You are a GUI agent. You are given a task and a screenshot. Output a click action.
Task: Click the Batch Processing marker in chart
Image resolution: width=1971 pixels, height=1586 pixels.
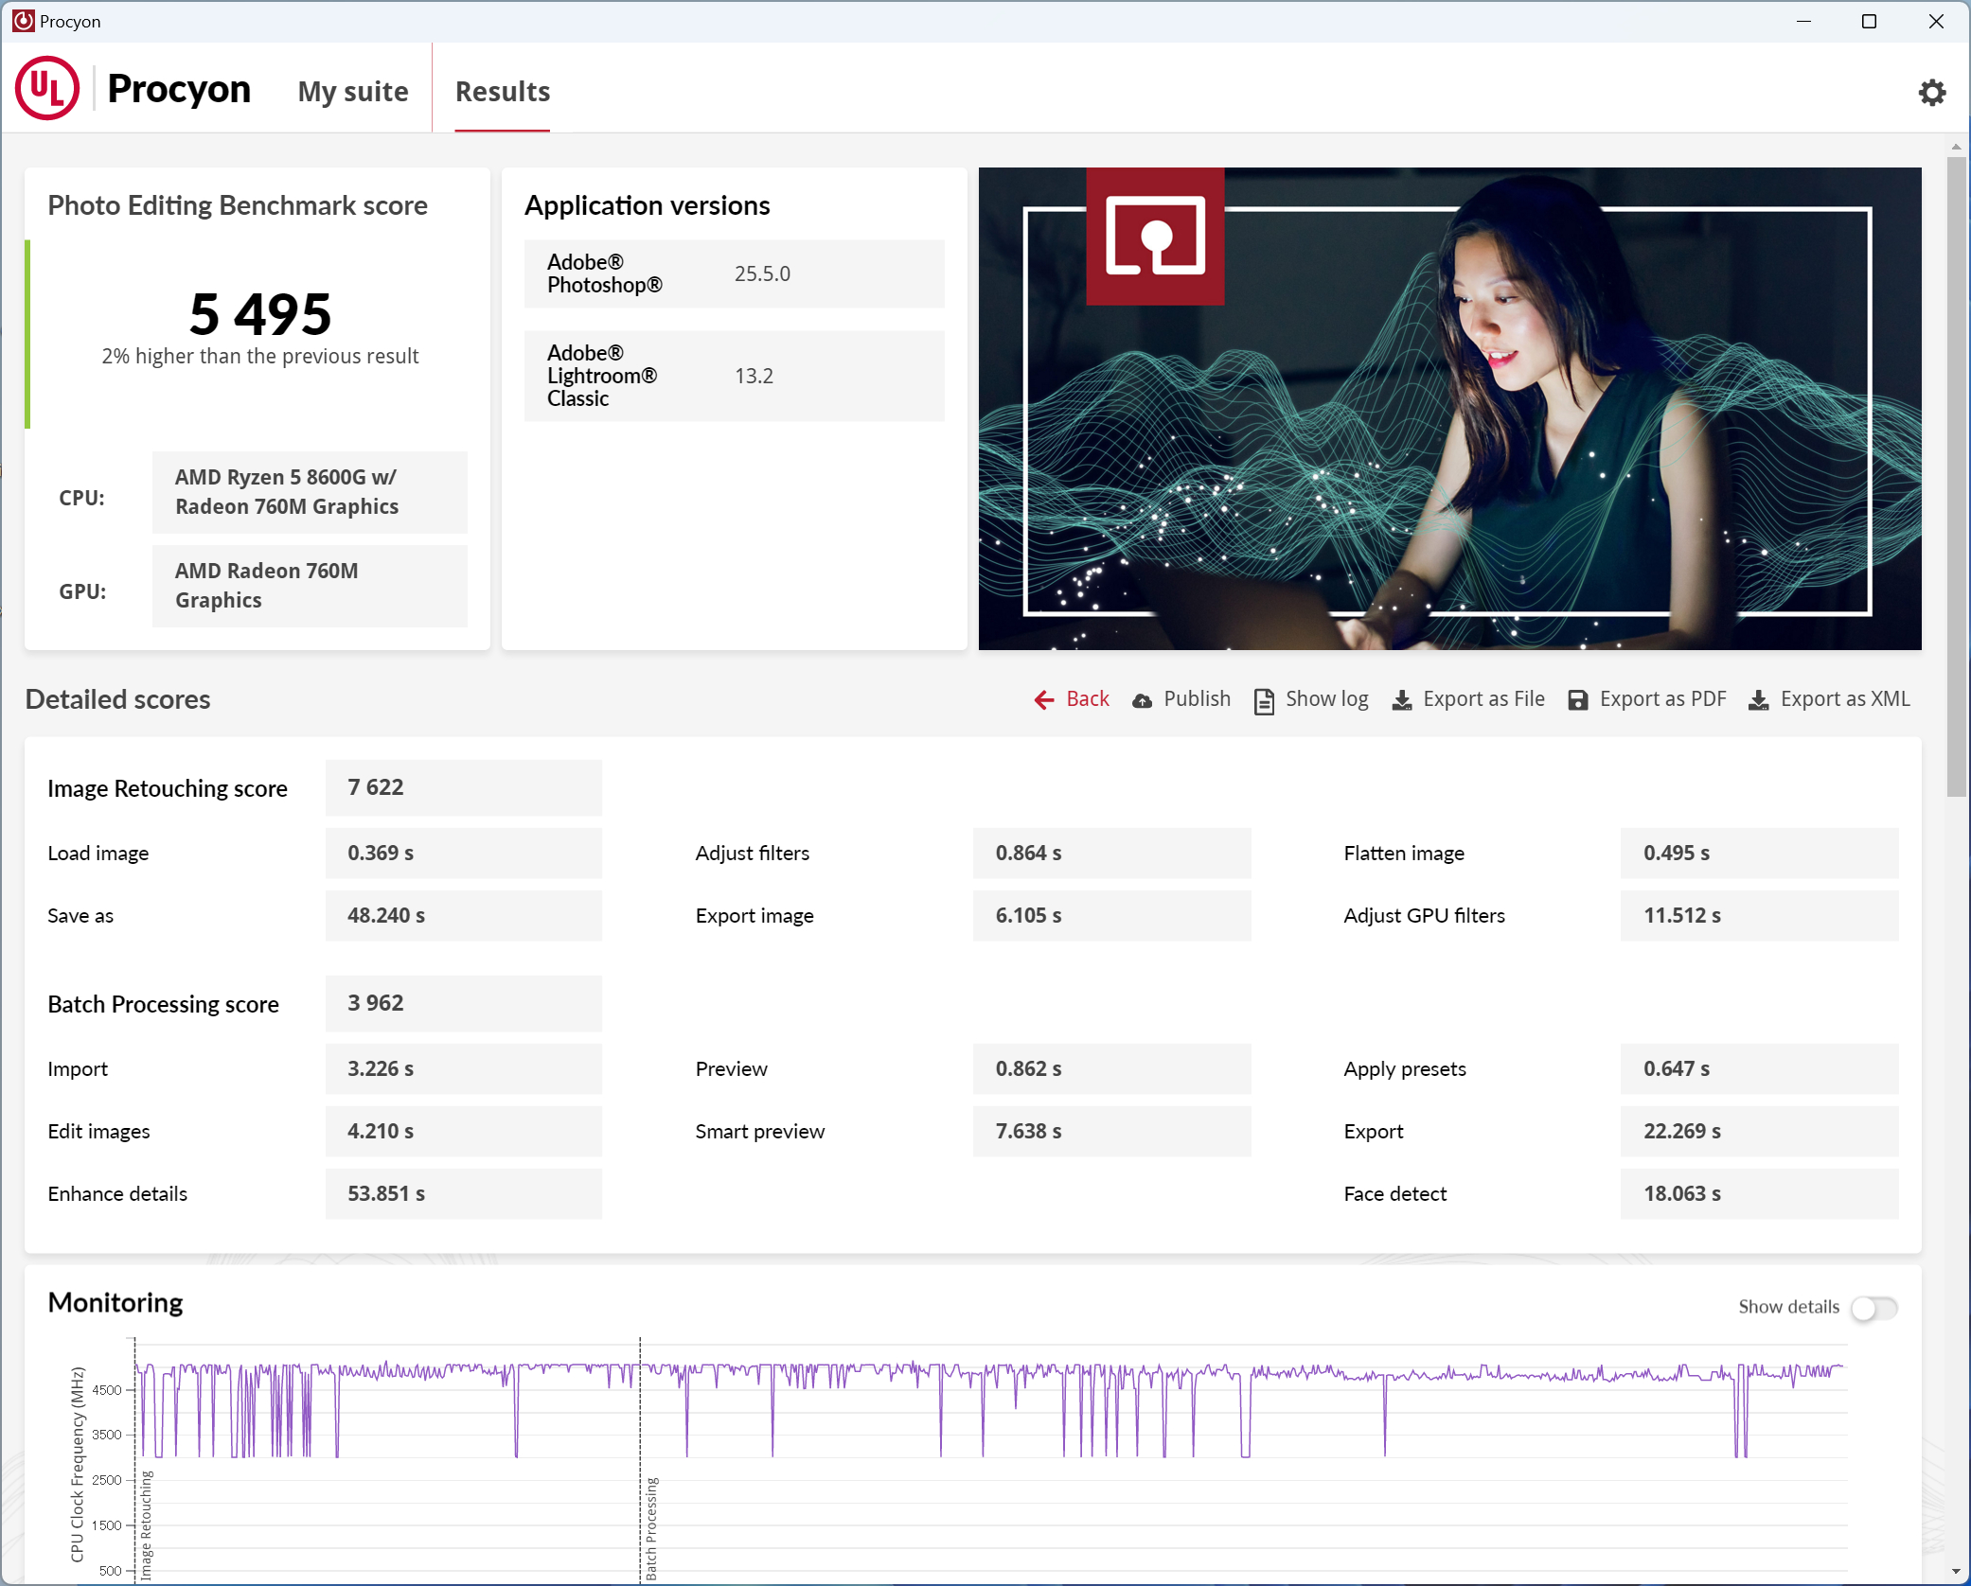click(x=650, y=1528)
